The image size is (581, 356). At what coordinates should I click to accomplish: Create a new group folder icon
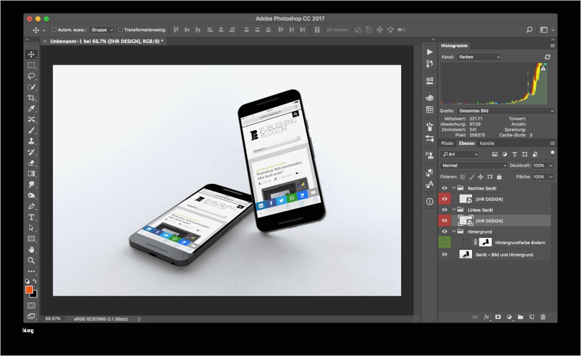pyautogui.click(x=521, y=317)
